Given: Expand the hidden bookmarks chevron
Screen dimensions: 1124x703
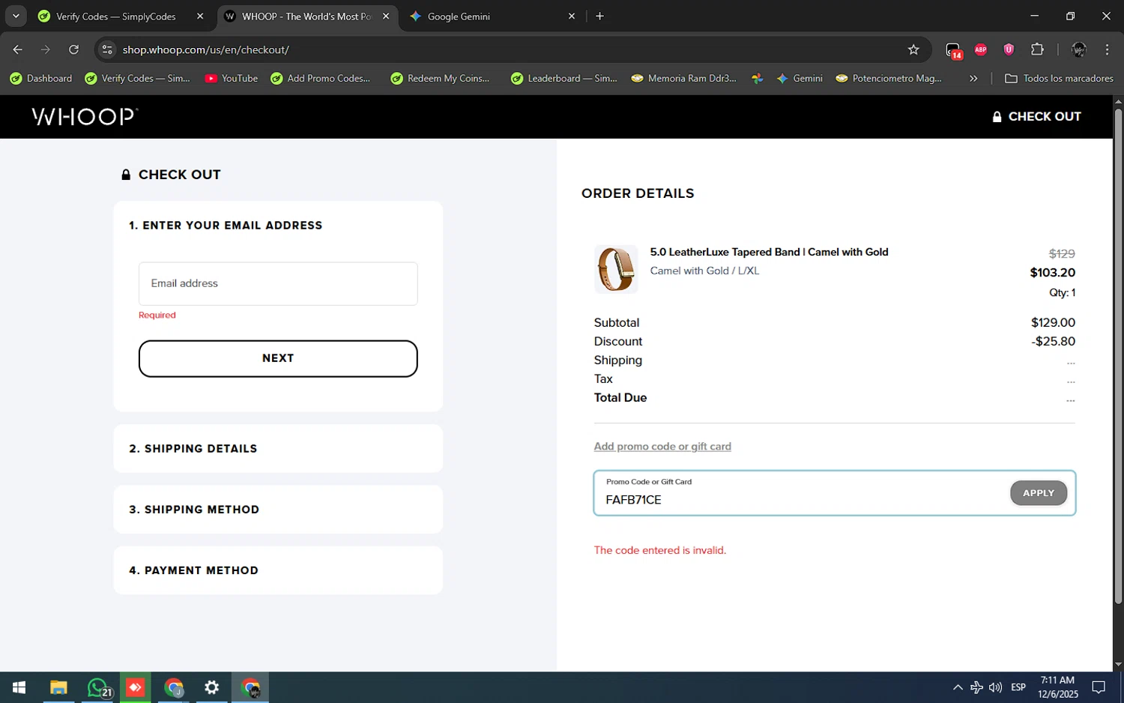Looking at the screenshot, I should [973, 78].
